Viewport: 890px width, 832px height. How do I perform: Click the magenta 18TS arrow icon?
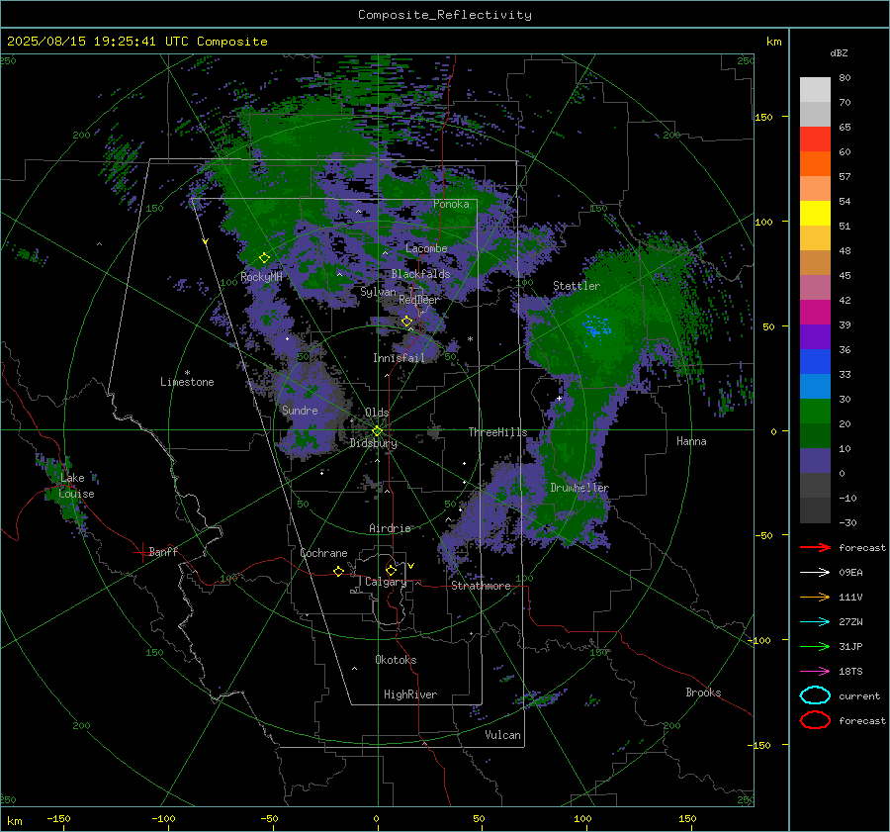[815, 672]
